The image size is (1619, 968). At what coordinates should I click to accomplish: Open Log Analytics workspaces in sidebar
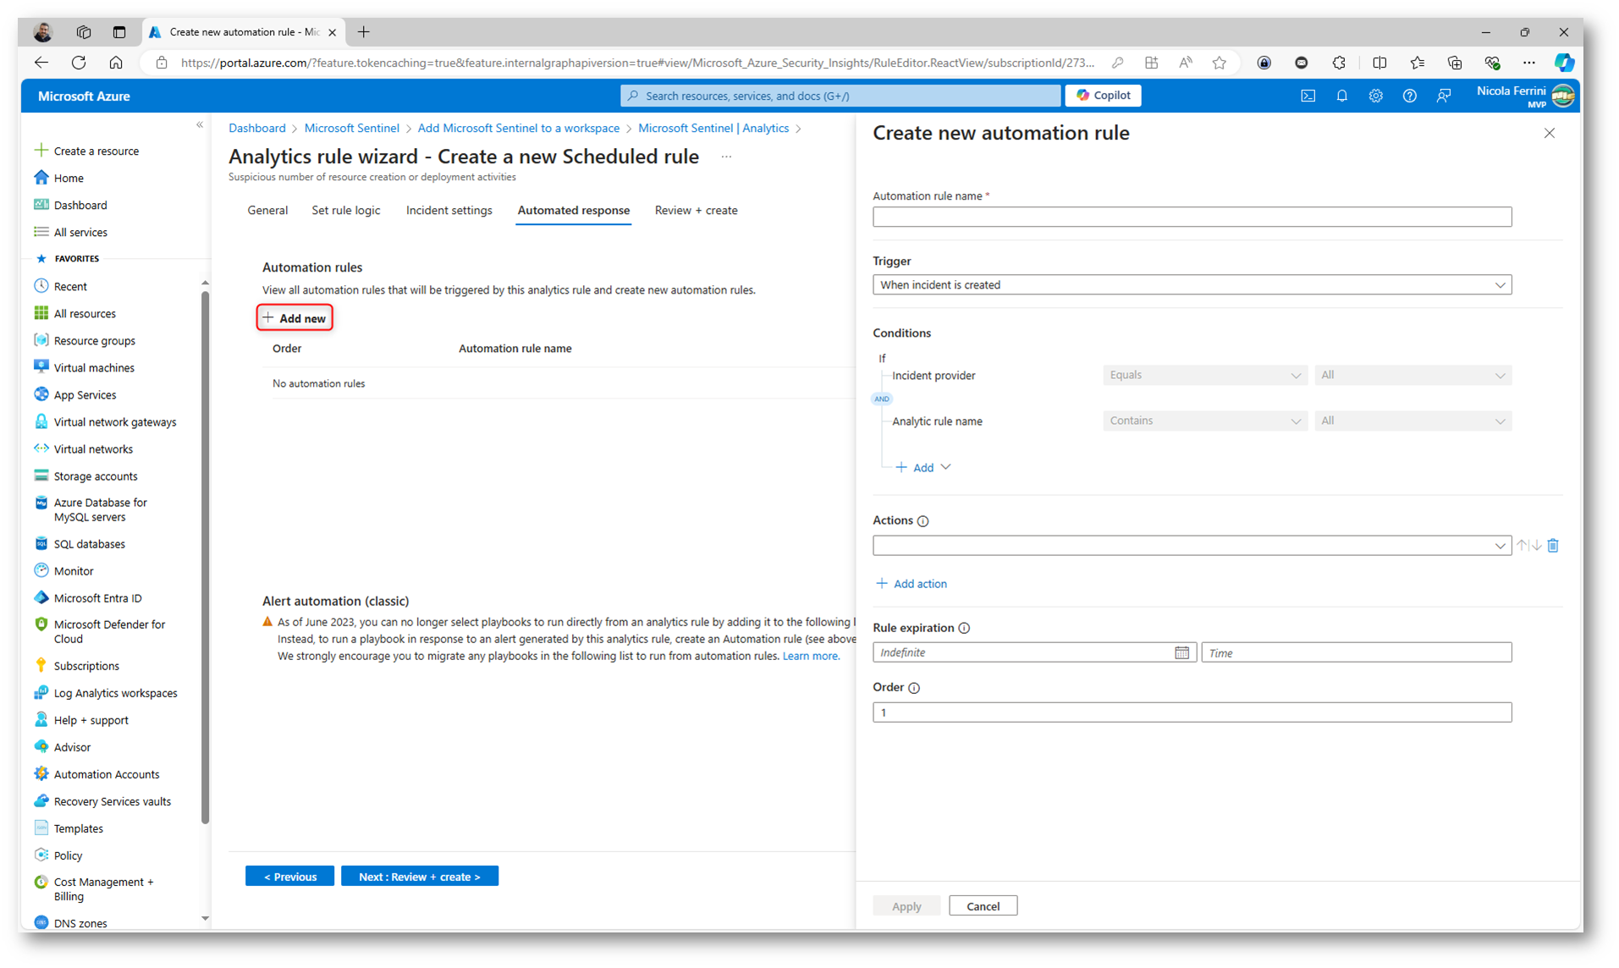click(115, 692)
